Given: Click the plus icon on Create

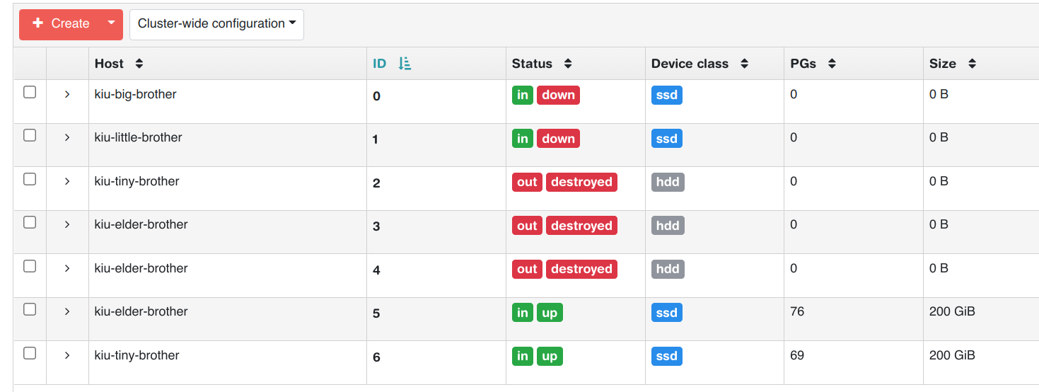Looking at the screenshot, I should 38,23.
